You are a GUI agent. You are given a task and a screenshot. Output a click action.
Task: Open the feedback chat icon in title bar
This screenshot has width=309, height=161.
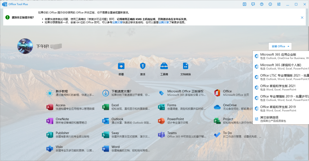(253, 4)
